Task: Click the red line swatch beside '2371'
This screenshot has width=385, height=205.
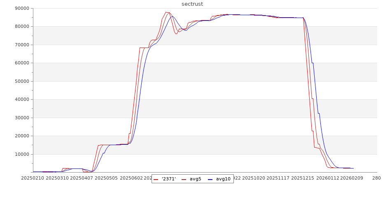Action: point(156,179)
